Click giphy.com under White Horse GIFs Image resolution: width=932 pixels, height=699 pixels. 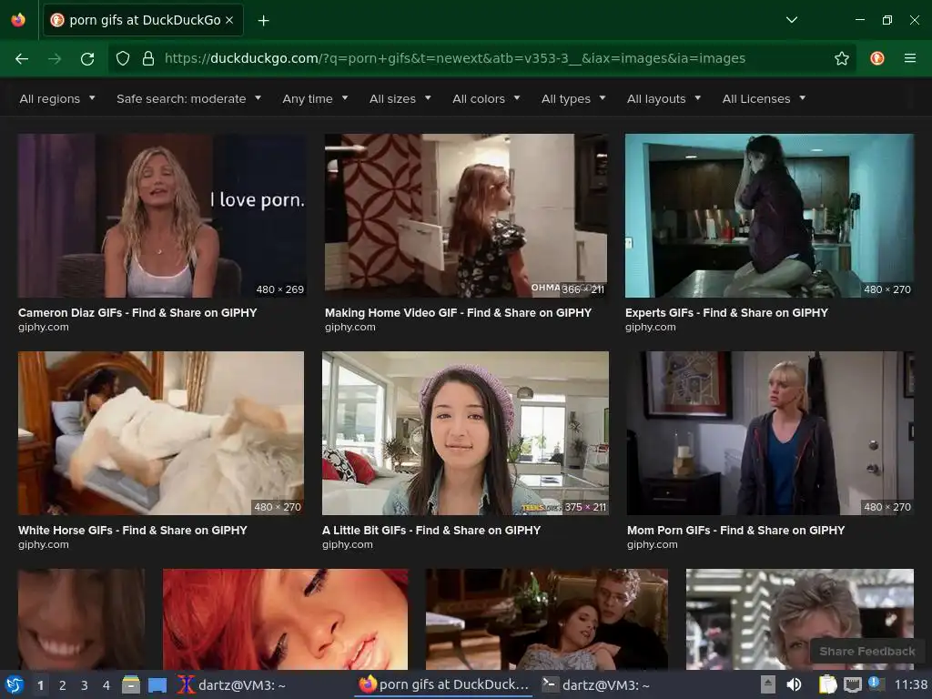tap(44, 544)
